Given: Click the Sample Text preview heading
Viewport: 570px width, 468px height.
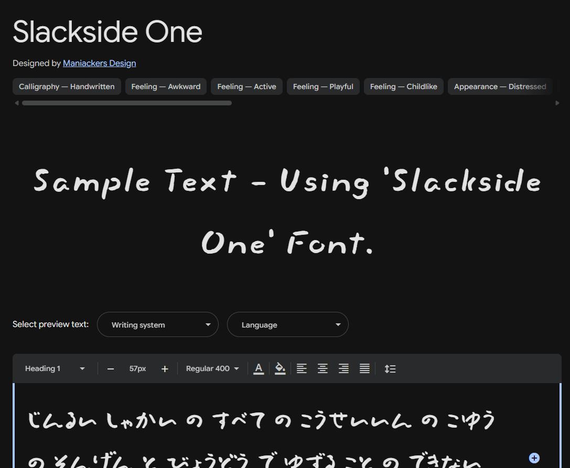Looking at the screenshot, I should point(287,212).
